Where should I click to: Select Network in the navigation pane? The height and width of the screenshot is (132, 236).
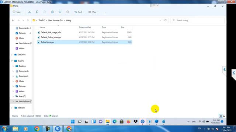(x=21, y=108)
